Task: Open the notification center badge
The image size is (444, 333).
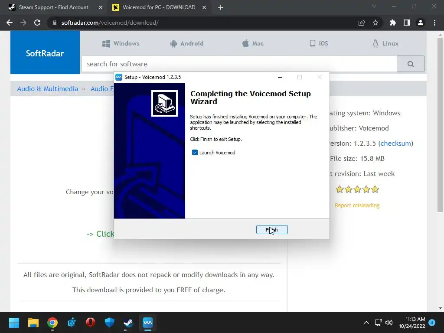Action: coord(432,323)
